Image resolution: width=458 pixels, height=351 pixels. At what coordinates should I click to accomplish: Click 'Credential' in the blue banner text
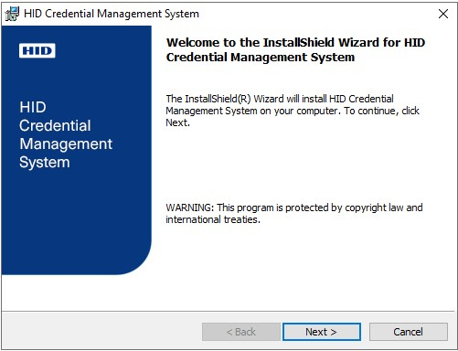pyautogui.click(x=55, y=125)
